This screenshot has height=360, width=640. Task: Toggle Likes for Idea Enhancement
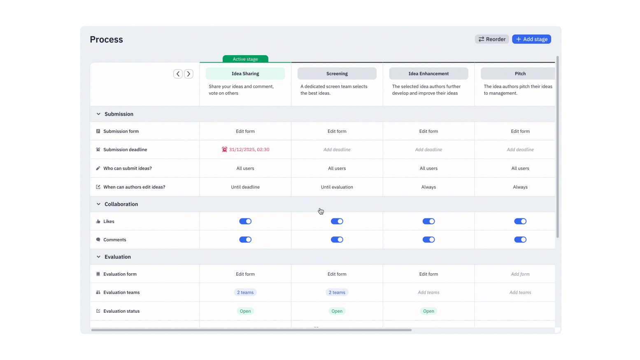pos(428,221)
